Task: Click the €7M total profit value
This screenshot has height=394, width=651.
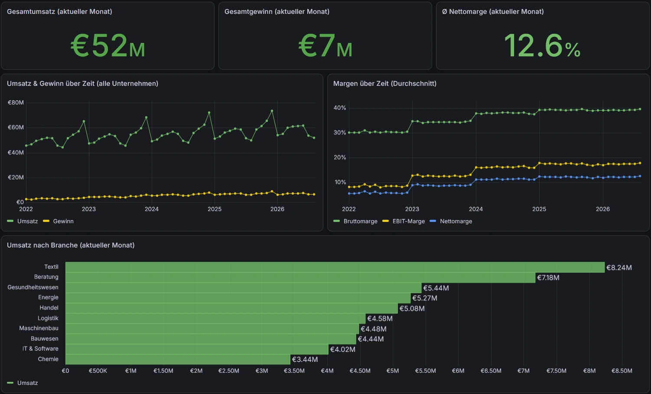Action: [325, 46]
